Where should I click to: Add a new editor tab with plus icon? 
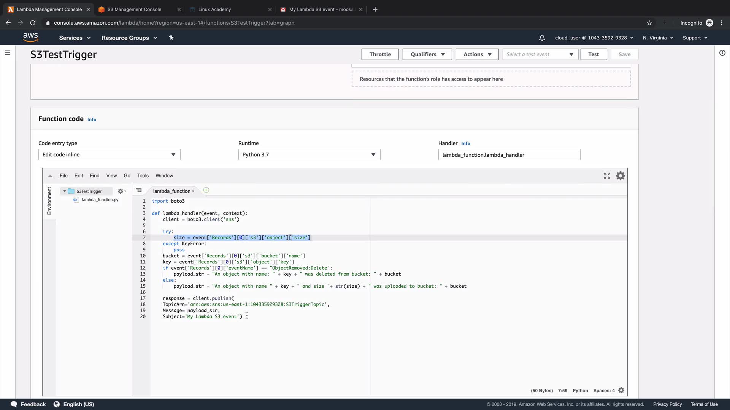(x=206, y=190)
